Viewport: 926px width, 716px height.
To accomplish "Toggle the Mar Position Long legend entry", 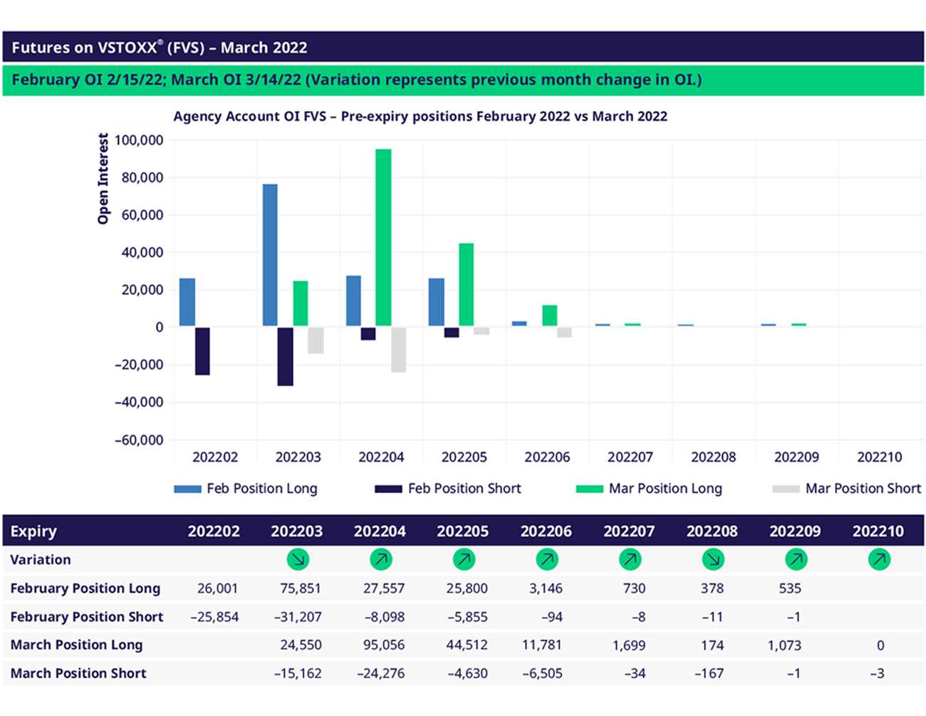I will (x=650, y=489).
